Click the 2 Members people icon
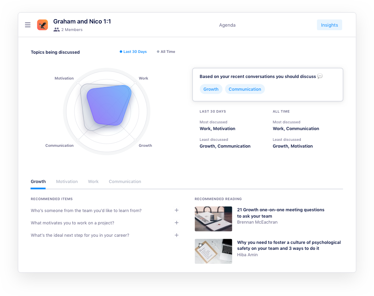This screenshot has width=374, height=296. (x=56, y=29)
